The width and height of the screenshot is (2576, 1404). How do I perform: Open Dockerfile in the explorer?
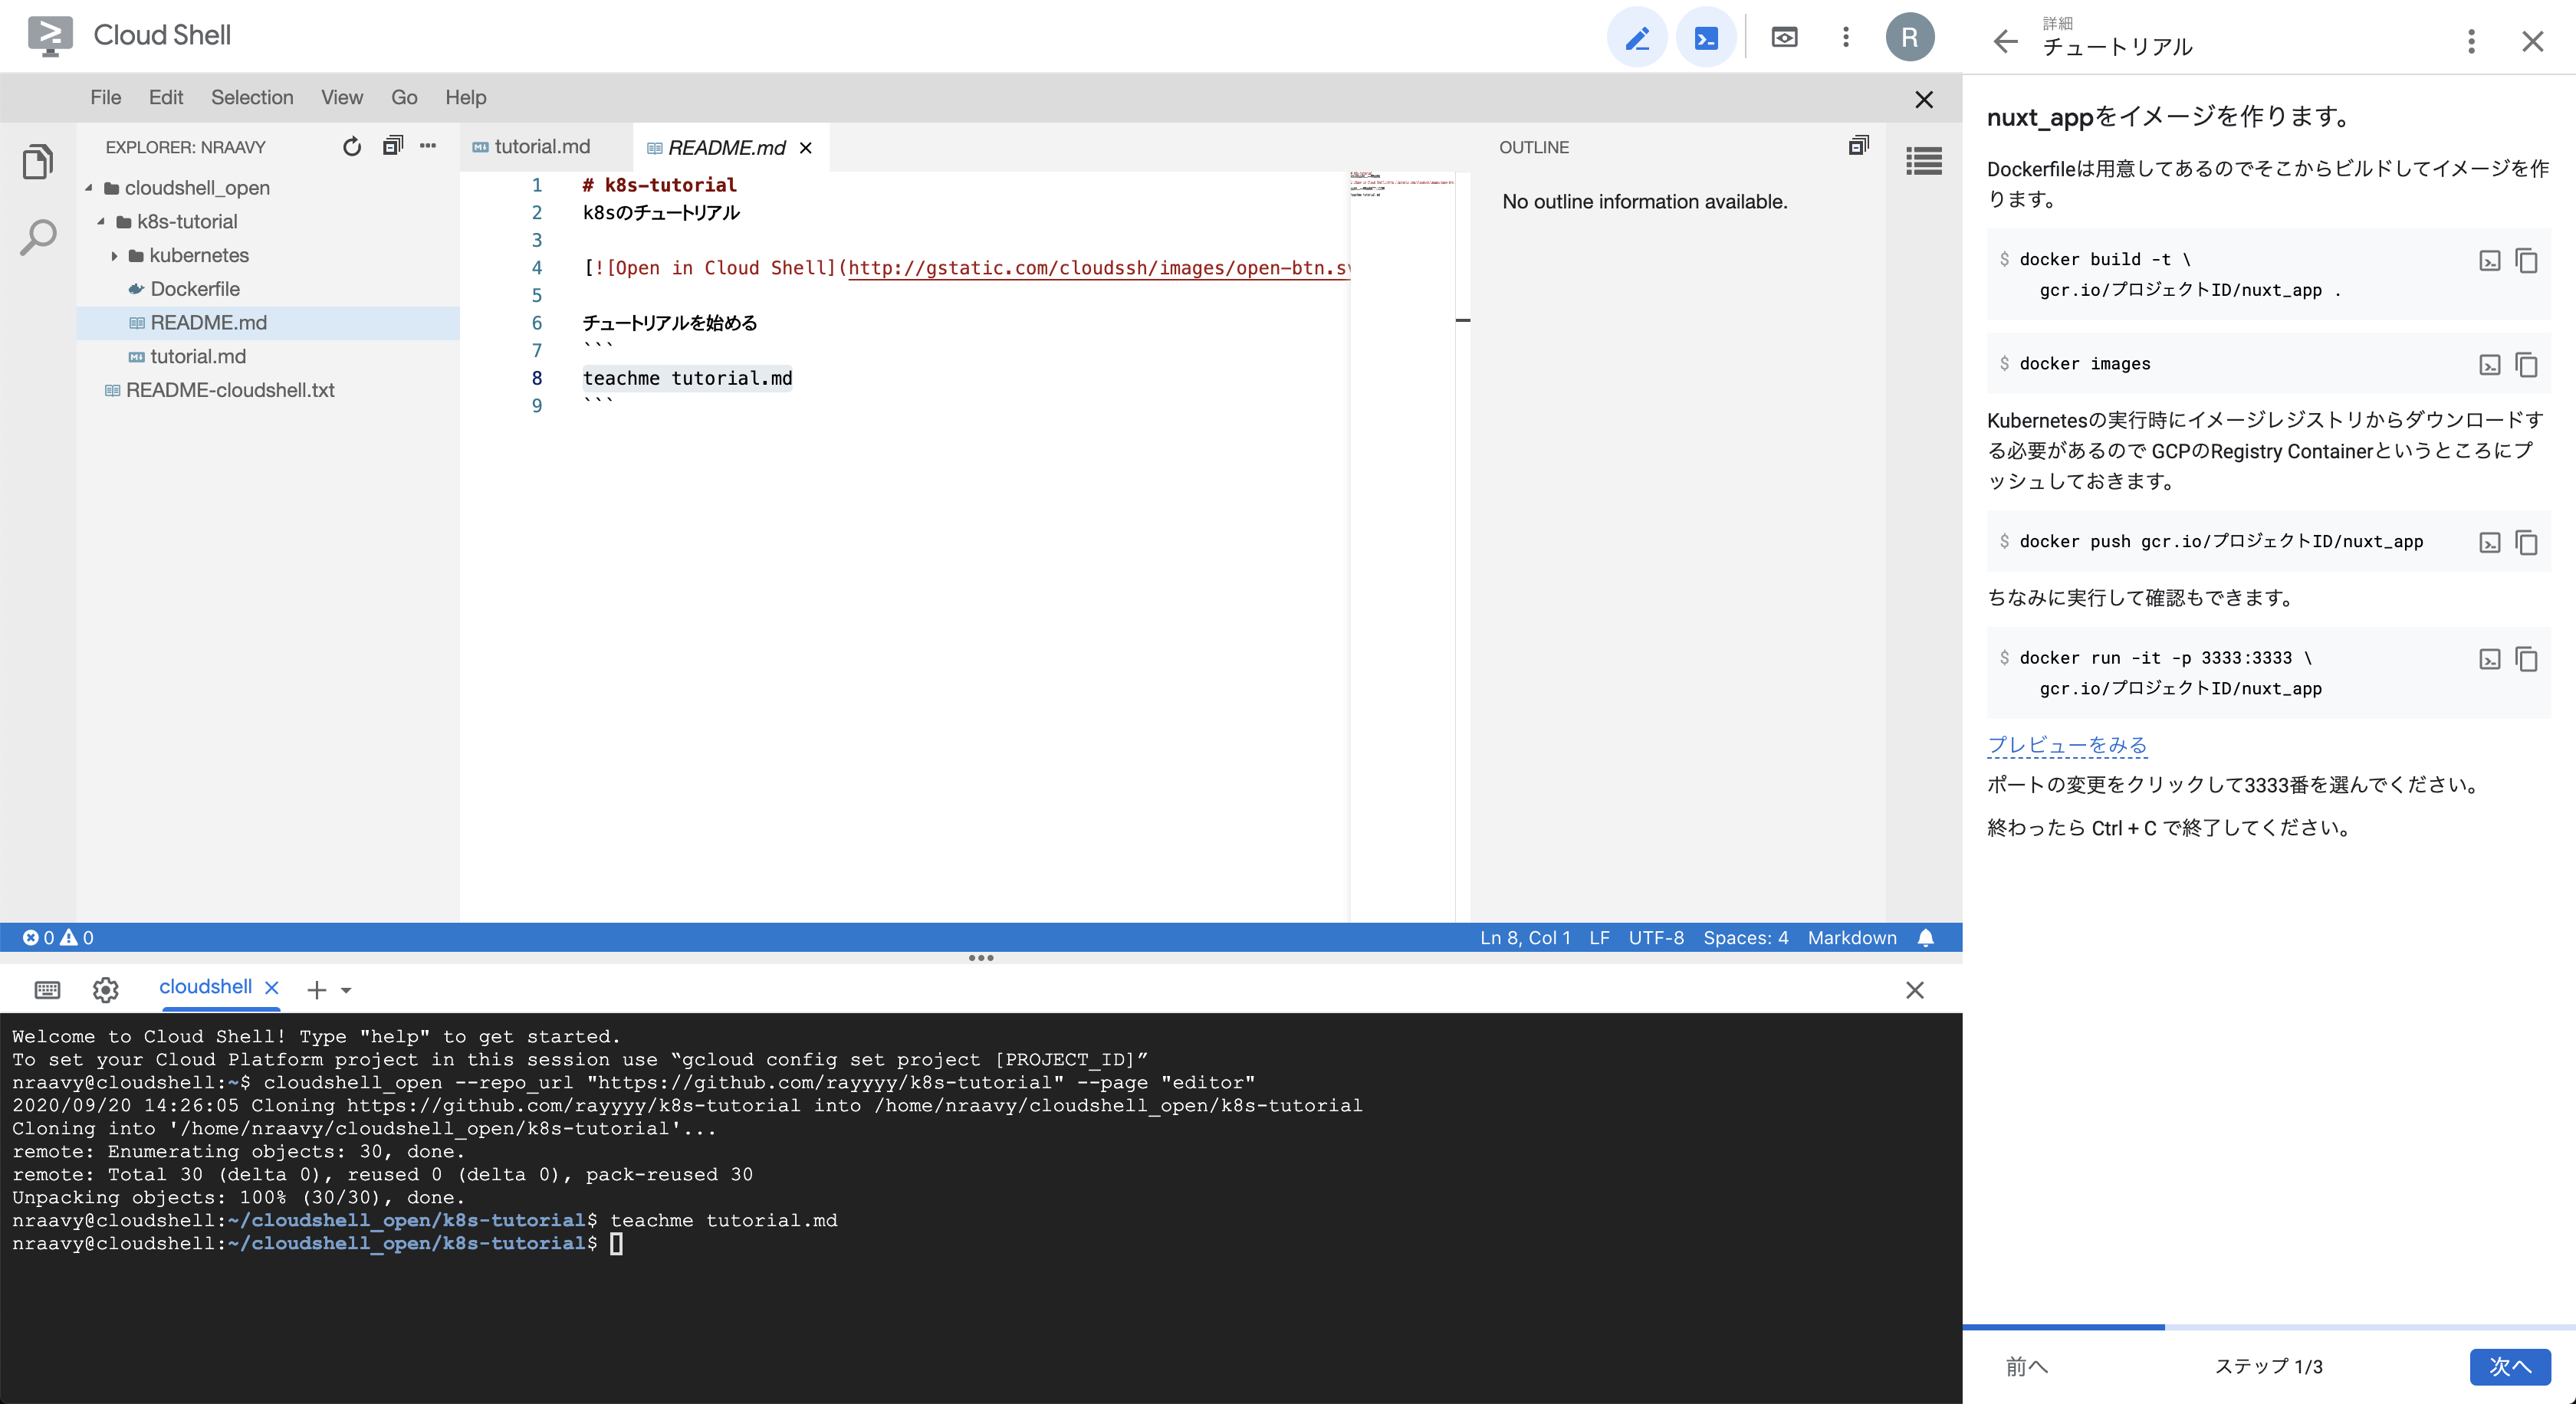click(x=194, y=289)
